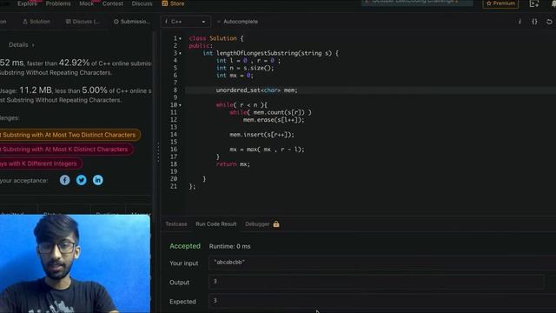
Task: Open the Submissions tab
Action: [x=132, y=22]
